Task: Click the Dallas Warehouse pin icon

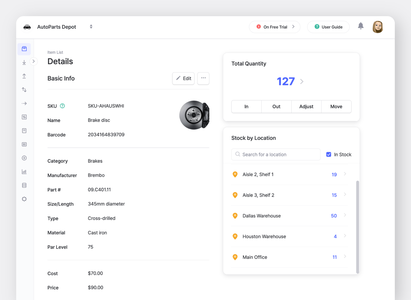Action: click(235, 216)
